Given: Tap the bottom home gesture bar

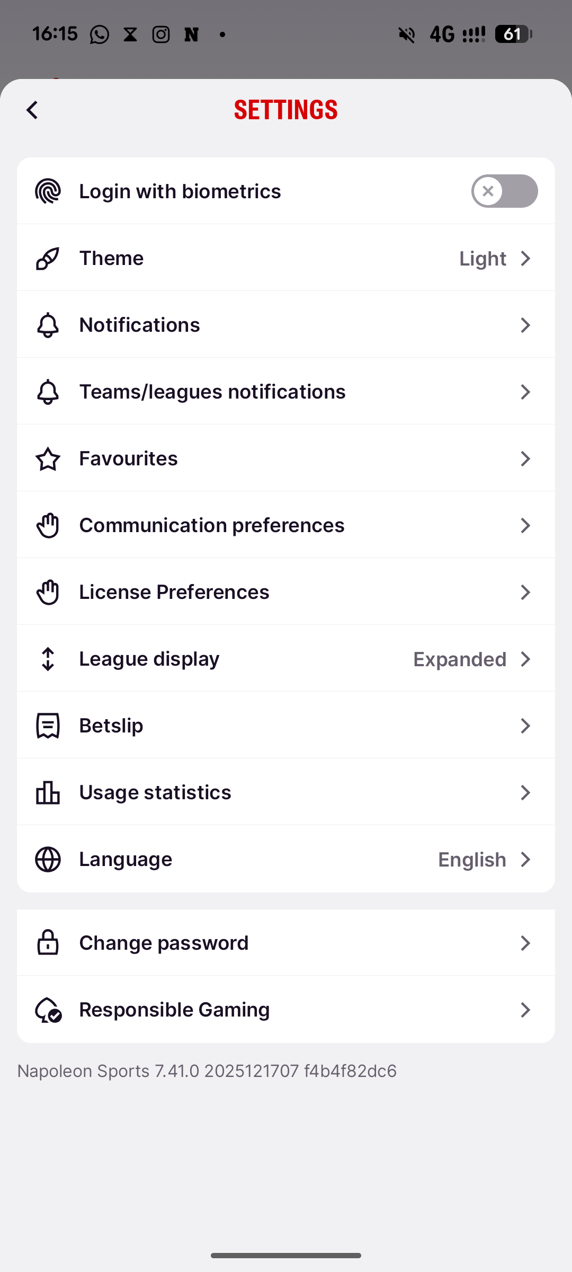Looking at the screenshot, I should click(286, 1255).
